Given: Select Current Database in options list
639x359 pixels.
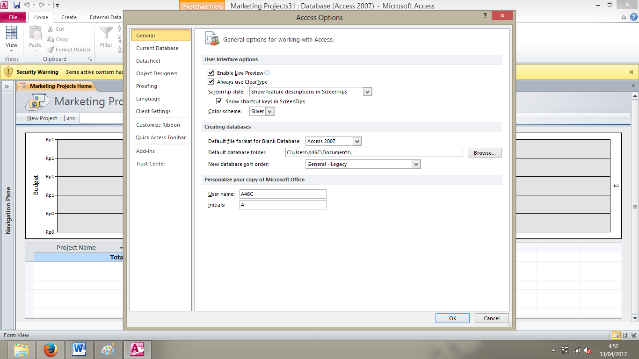Looking at the screenshot, I should (x=157, y=48).
